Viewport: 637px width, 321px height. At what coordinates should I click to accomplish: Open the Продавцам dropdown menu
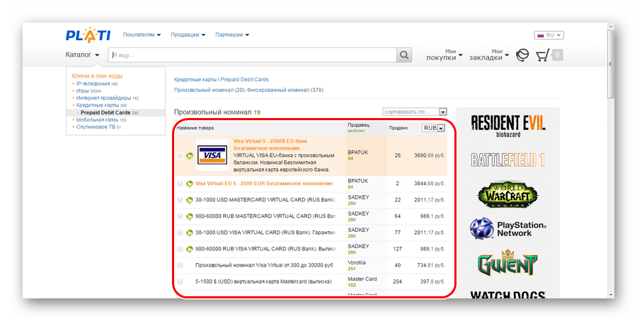(x=188, y=35)
